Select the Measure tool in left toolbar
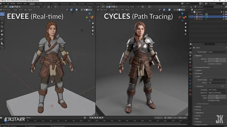This screenshot has width=227, height=127. pos(2,43)
